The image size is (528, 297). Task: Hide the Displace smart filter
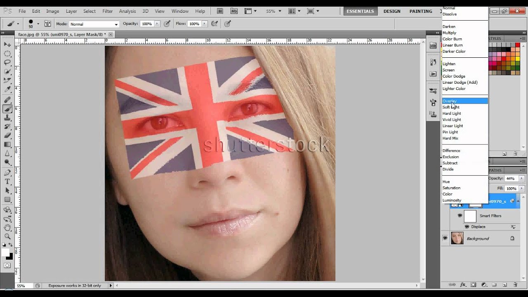click(467, 227)
